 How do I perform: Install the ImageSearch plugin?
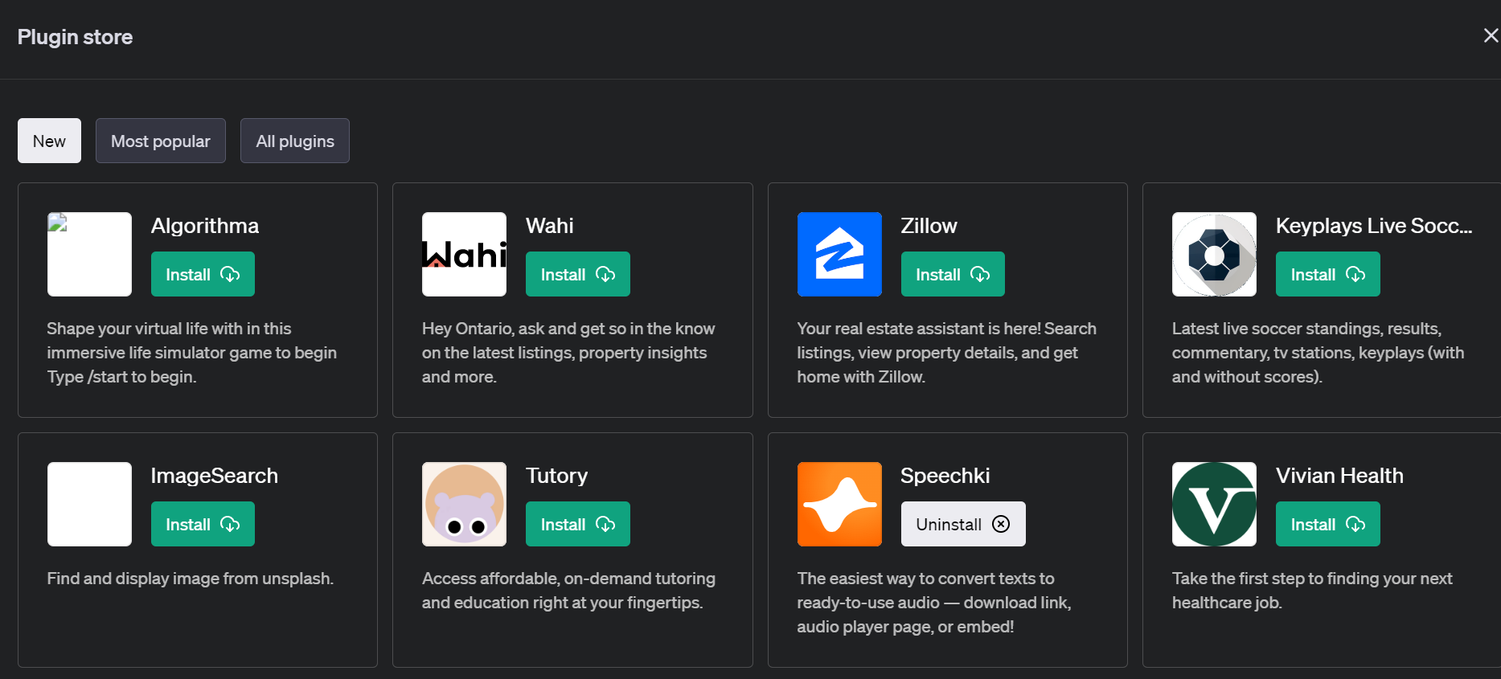coord(203,524)
